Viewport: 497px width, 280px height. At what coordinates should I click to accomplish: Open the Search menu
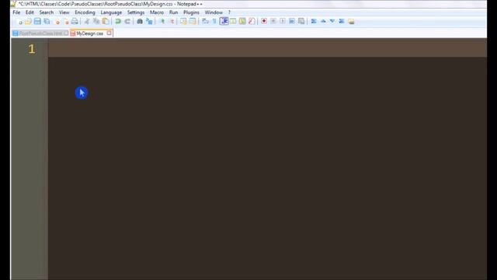click(47, 12)
